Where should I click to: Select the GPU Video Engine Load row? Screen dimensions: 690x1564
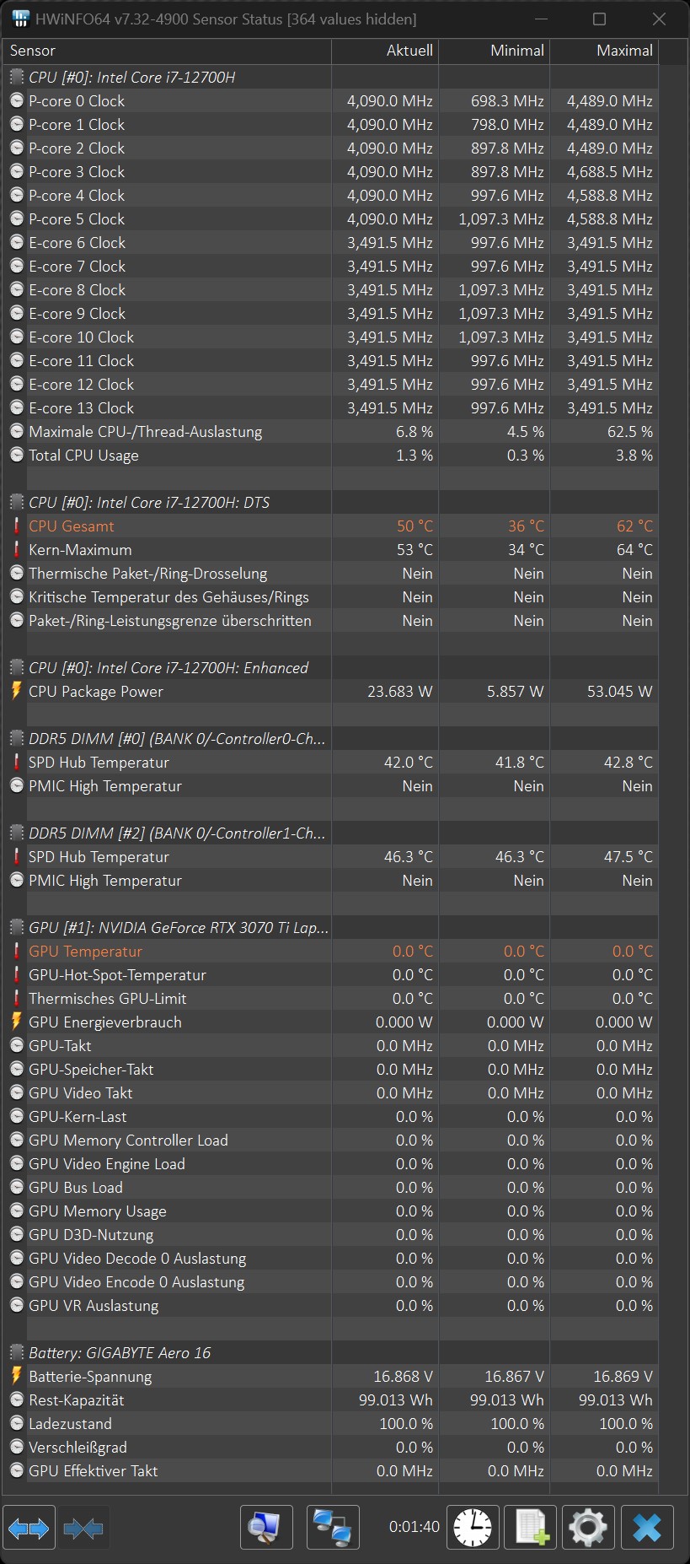click(x=330, y=1163)
